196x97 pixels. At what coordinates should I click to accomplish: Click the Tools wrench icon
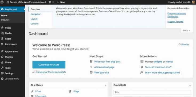click(x=2, y=68)
